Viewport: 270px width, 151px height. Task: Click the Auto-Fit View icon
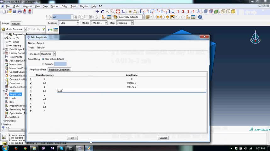point(118,12)
